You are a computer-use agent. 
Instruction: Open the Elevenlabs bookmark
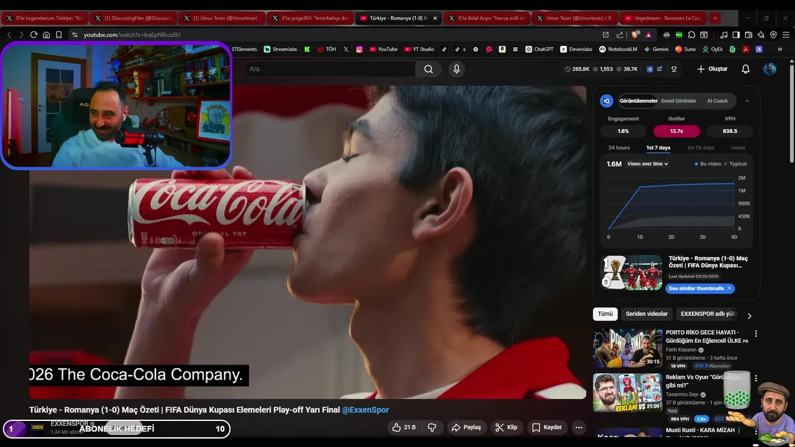click(x=576, y=49)
